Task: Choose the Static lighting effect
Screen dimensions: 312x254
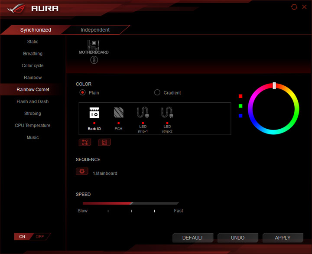Action: pos(33,42)
